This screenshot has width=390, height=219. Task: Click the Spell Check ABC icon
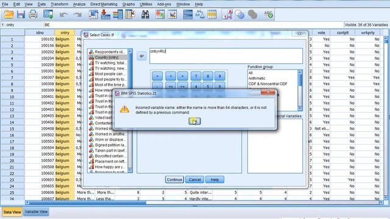[268, 15]
